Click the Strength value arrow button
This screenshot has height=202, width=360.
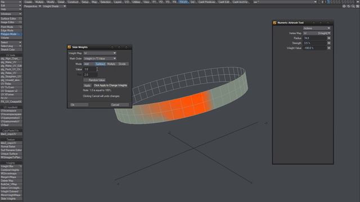pos(329,43)
